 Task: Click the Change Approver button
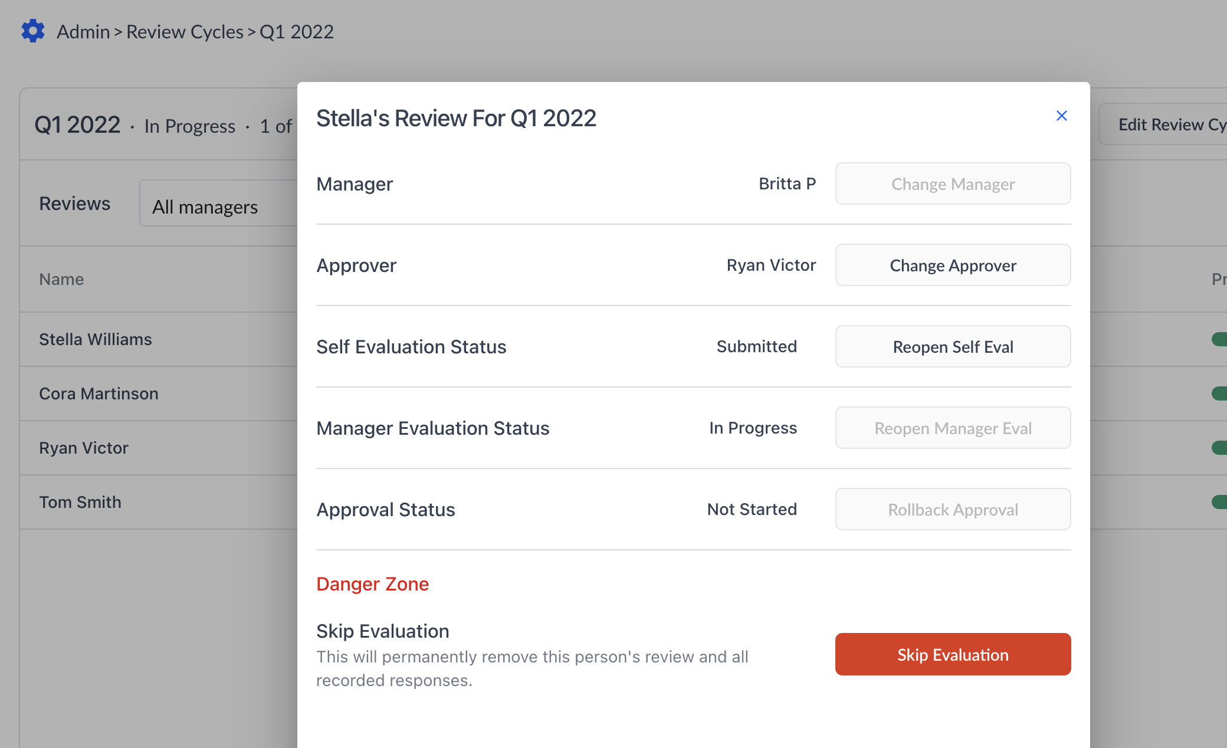pyautogui.click(x=953, y=265)
